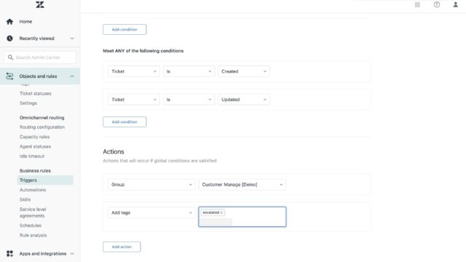Open Schedules
The height and width of the screenshot is (262, 466).
(x=31, y=226)
